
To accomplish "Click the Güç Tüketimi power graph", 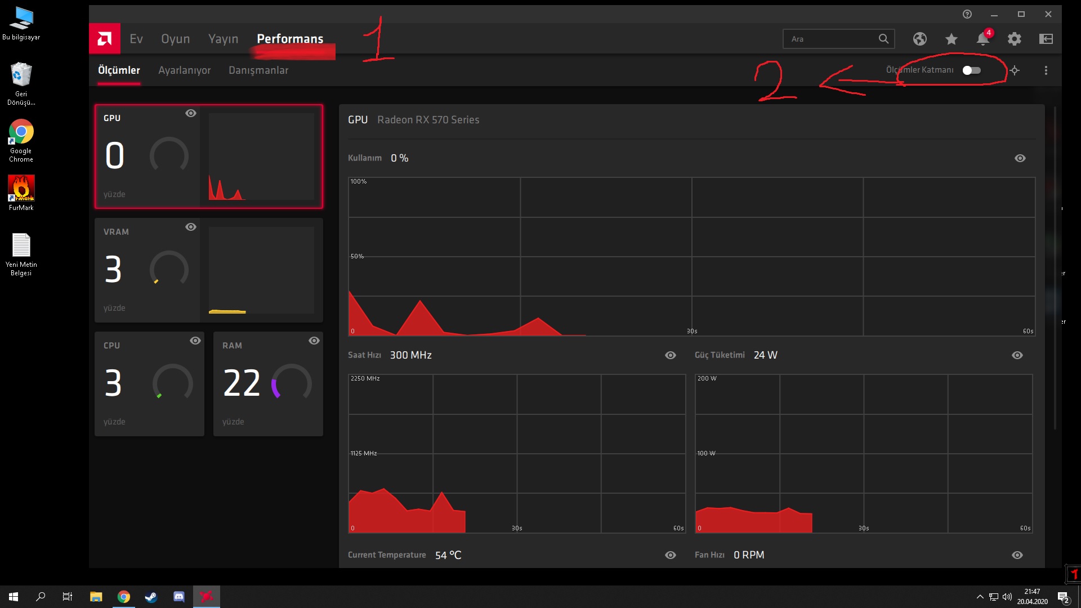I will point(864,454).
